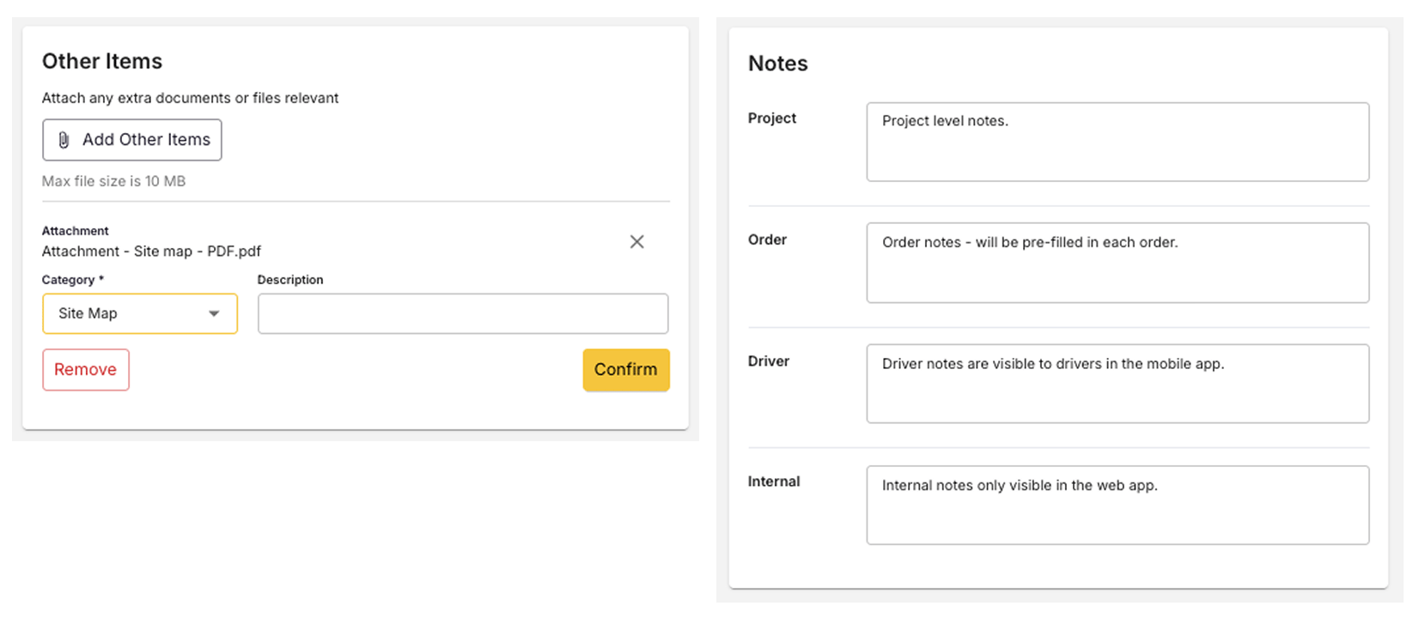This screenshot has height=618, width=1419.
Task: Click the 'Driver' row label in Notes
Action: coord(769,361)
